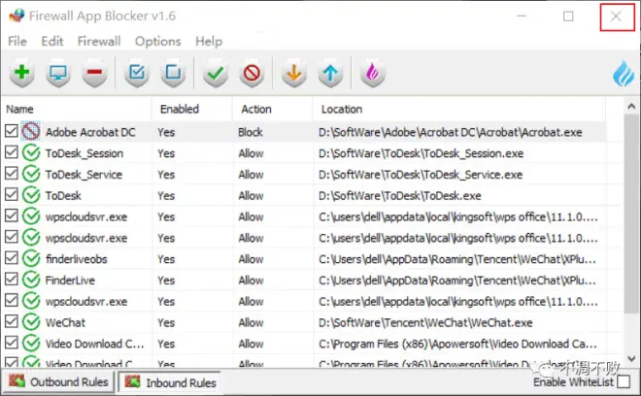Select the Adobe Acrobat DC name text
The width and height of the screenshot is (641, 396).
click(x=90, y=132)
